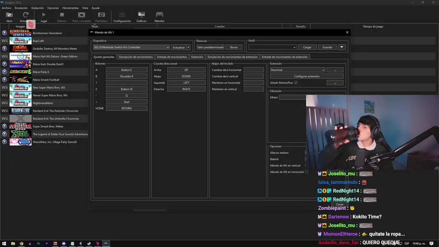Click the empty mapping field for button 1

127,83
